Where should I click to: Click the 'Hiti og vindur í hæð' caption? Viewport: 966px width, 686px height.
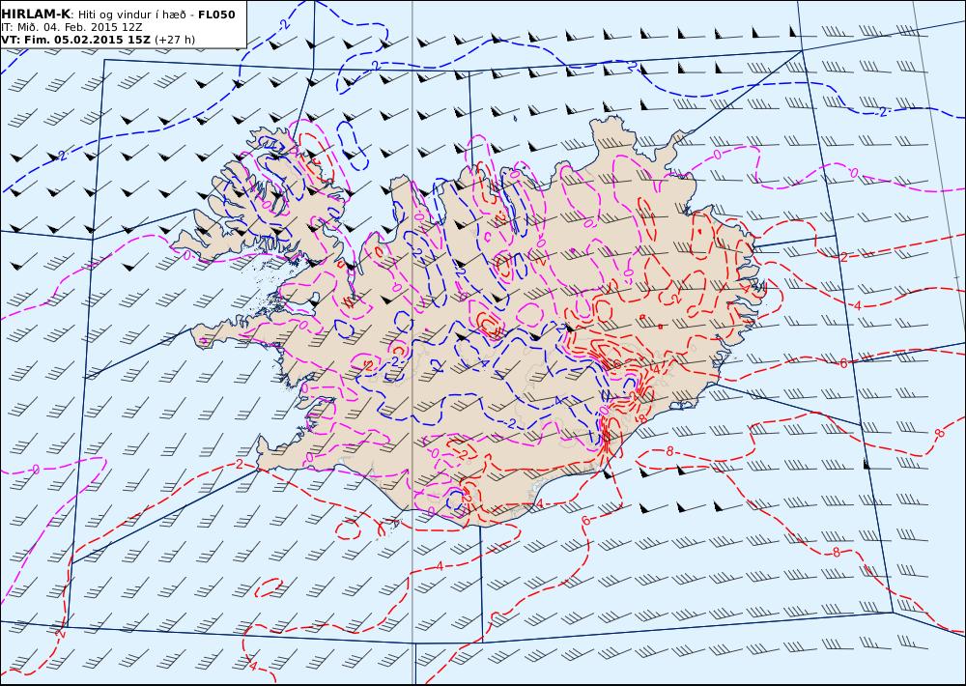pos(131,14)
